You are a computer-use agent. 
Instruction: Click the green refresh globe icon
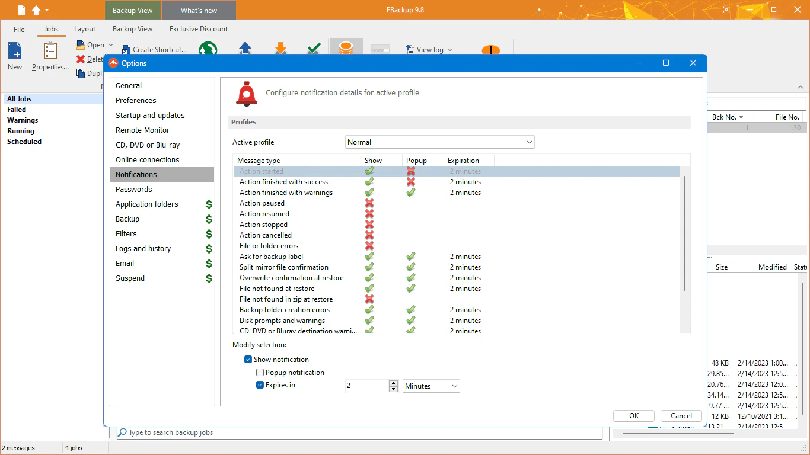[x=208, y=49]
